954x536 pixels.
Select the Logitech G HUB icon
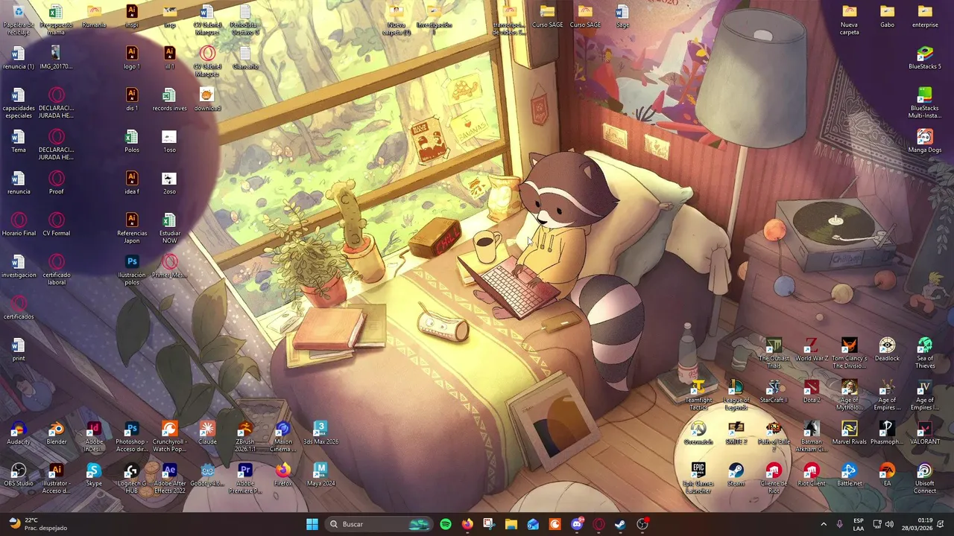click(x=131, y=479)
